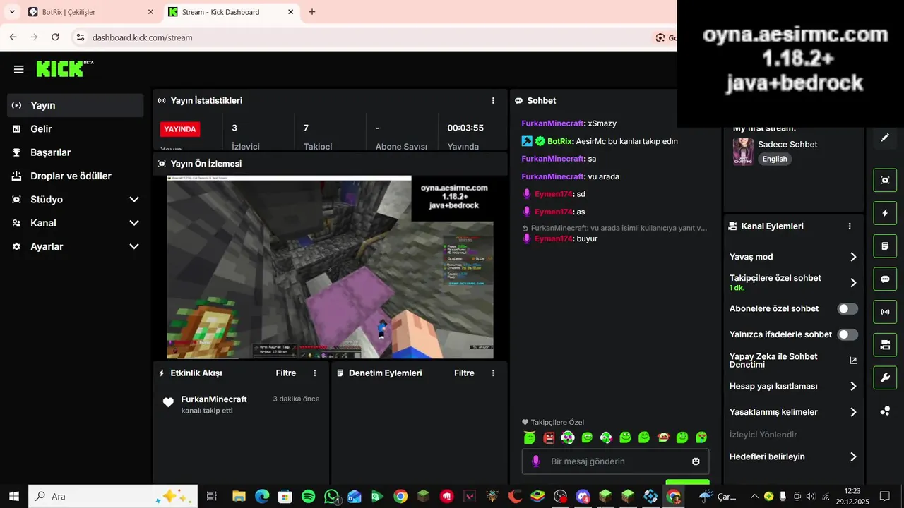Open a new browser tab

click(312, 12)
